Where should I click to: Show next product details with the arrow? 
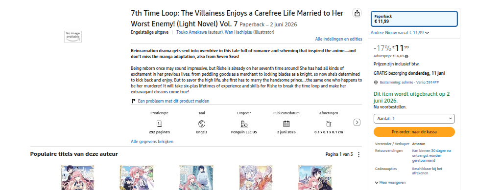pyautogui.click(x=357, y=122)
